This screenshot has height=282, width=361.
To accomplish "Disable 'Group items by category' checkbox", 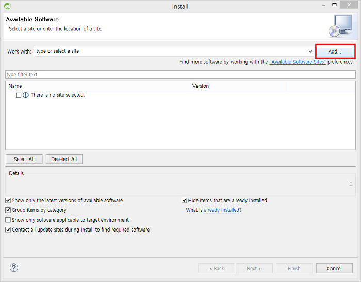I will pos(8,210).
